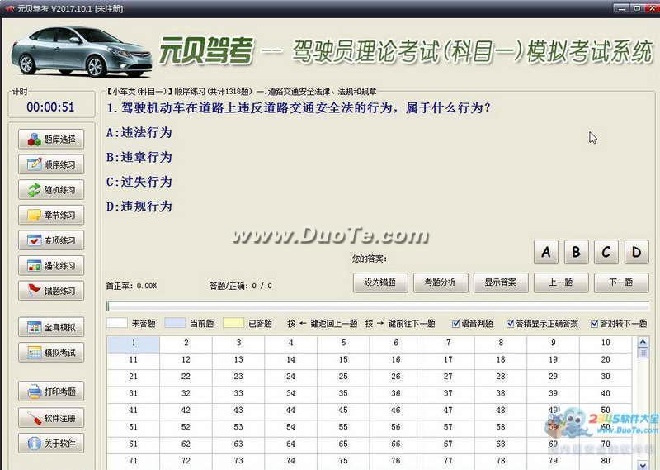
Task: Jump to question 63 cell
Action: tap(238, 444)
